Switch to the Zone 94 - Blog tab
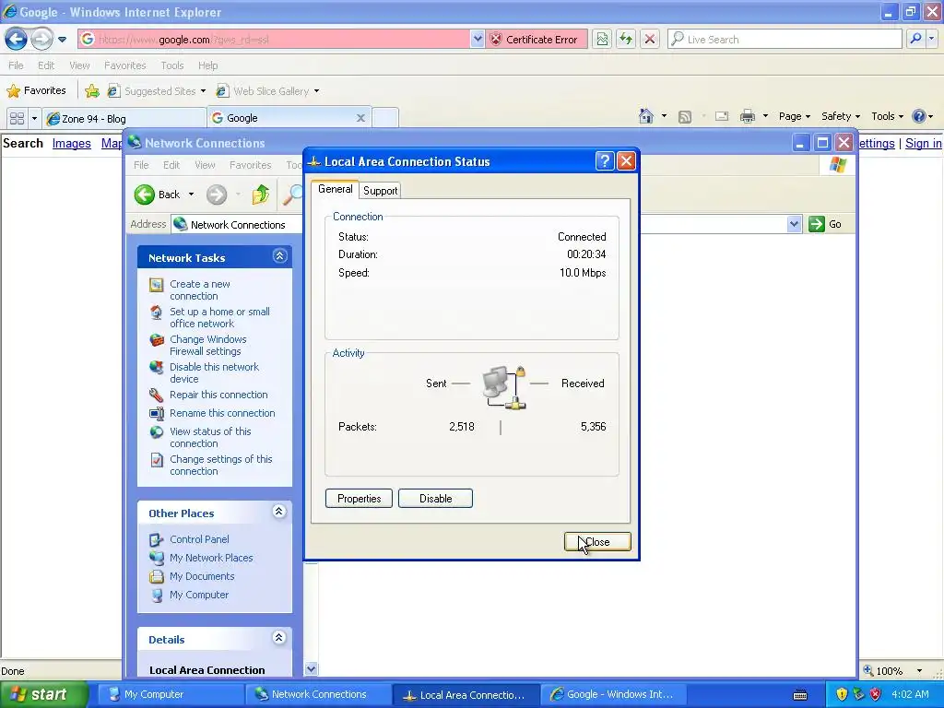944x708 pixels. [x=124, y=119]
